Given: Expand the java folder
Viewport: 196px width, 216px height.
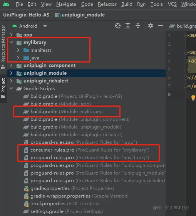Looking at the screenshot, I should 18,58.
